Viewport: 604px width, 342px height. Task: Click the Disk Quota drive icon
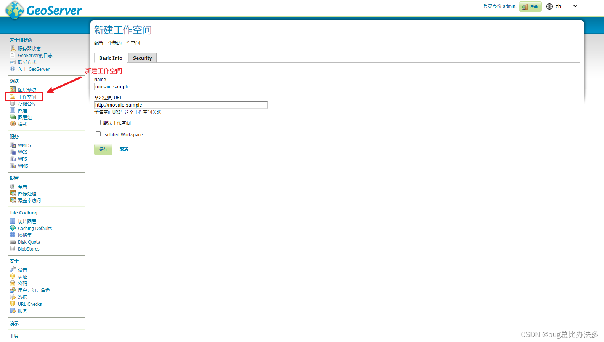coord(13,242)
